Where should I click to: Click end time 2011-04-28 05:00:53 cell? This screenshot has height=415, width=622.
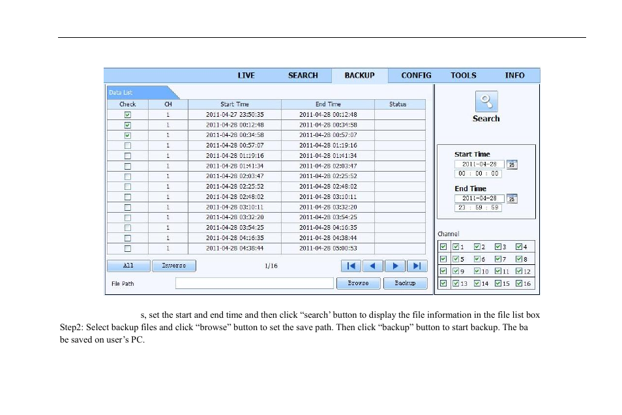point(328,249)
